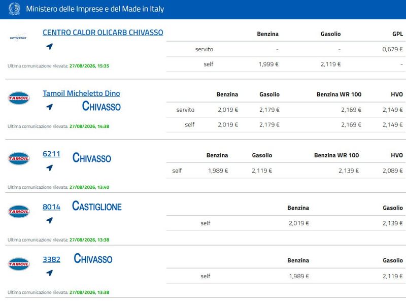Image resolution: width=406 pixels, height=301 pixels.
Task: Open directions arrow for station 3382
Action: click(x=49, y=273)
